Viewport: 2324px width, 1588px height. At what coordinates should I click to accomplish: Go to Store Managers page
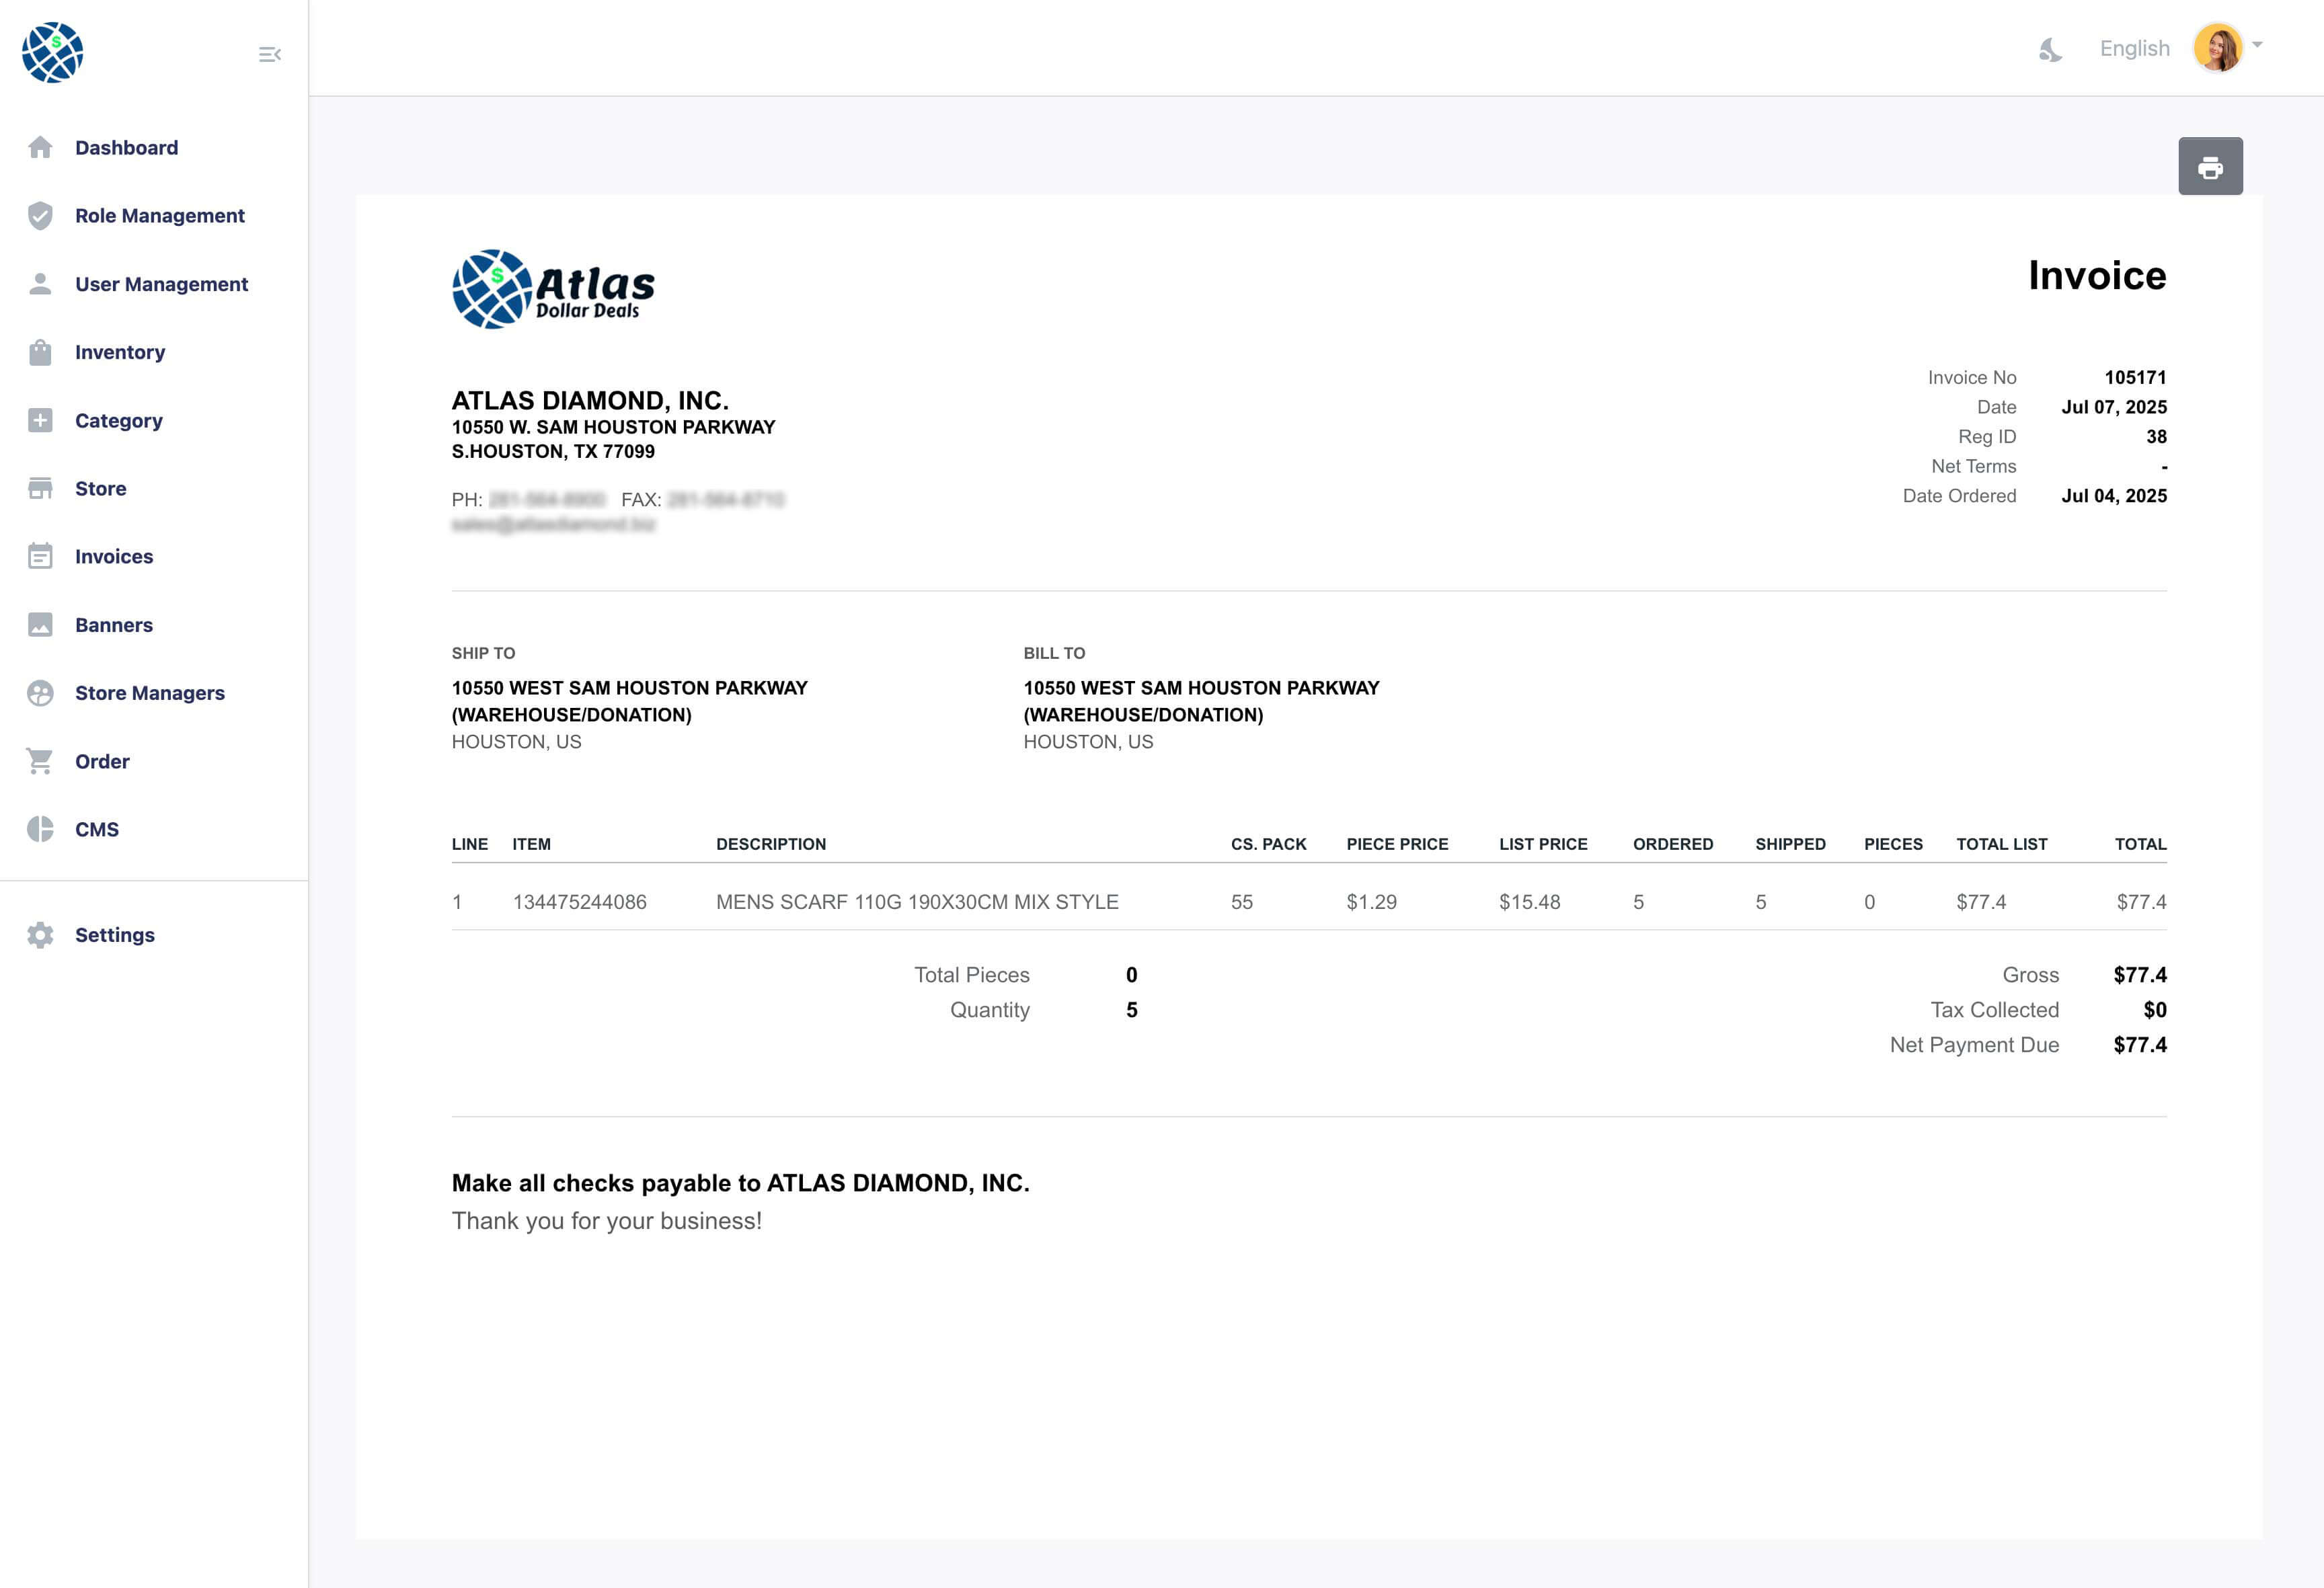coord(150,693)
